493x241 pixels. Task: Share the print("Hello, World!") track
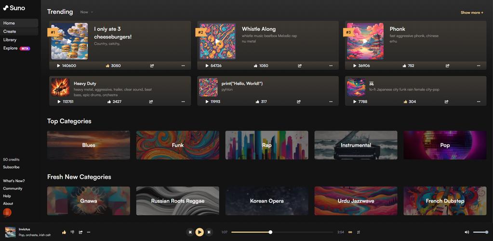click(x=299, y=102)
